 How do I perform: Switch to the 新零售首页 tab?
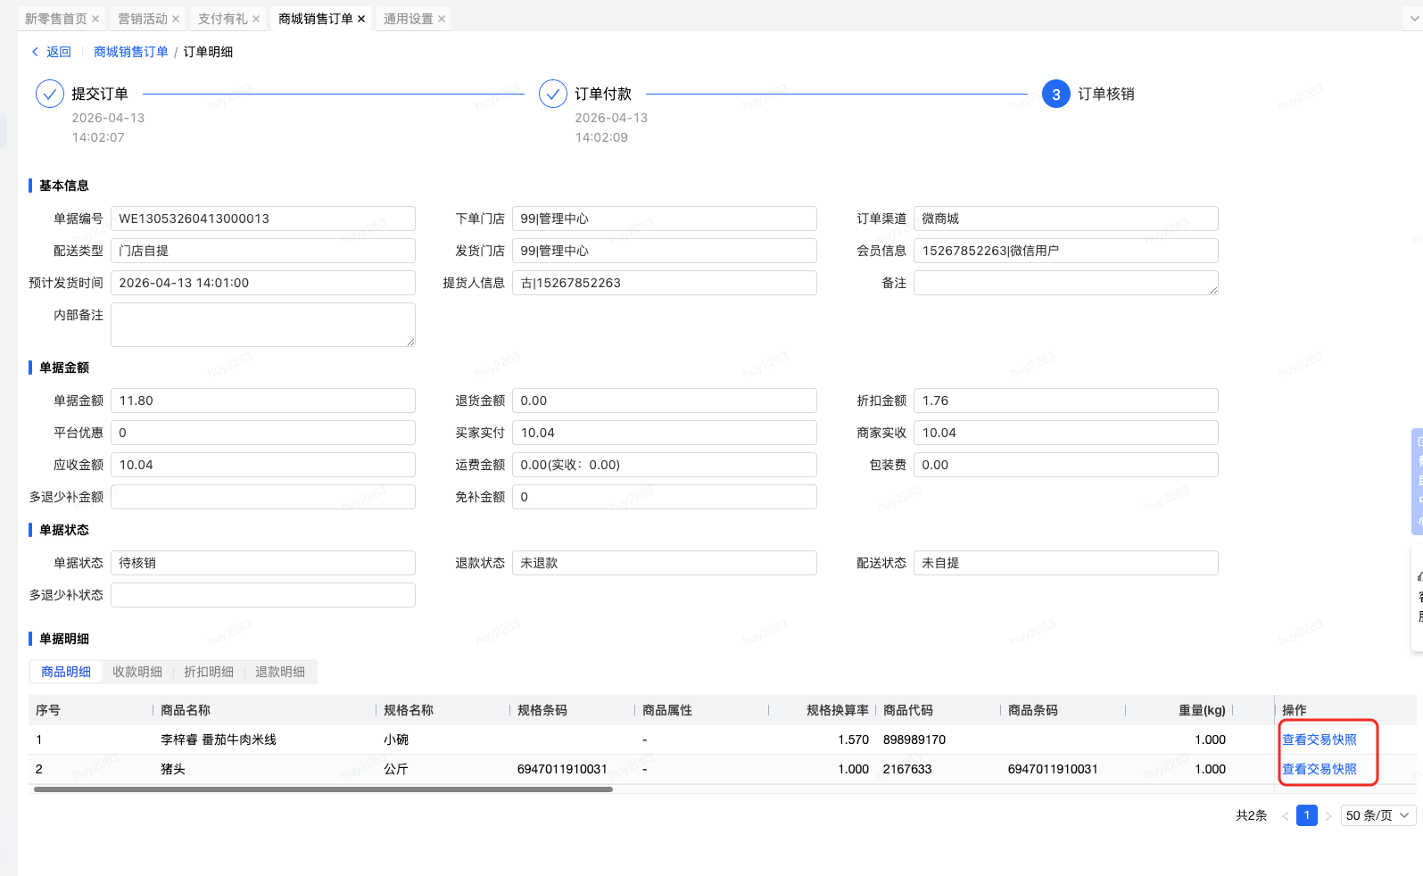55,19
